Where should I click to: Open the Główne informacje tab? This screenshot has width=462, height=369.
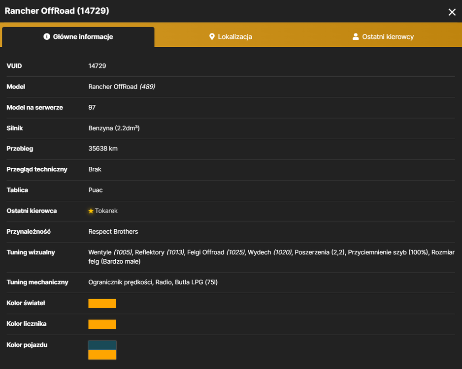[x=78, y=37]
